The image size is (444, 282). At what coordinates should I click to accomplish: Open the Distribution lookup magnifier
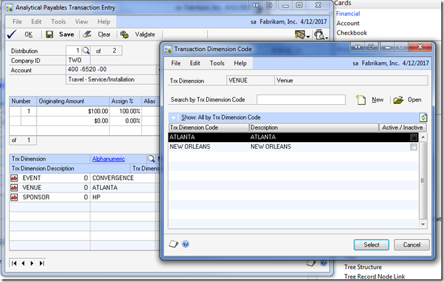click(x=85, y=51)
